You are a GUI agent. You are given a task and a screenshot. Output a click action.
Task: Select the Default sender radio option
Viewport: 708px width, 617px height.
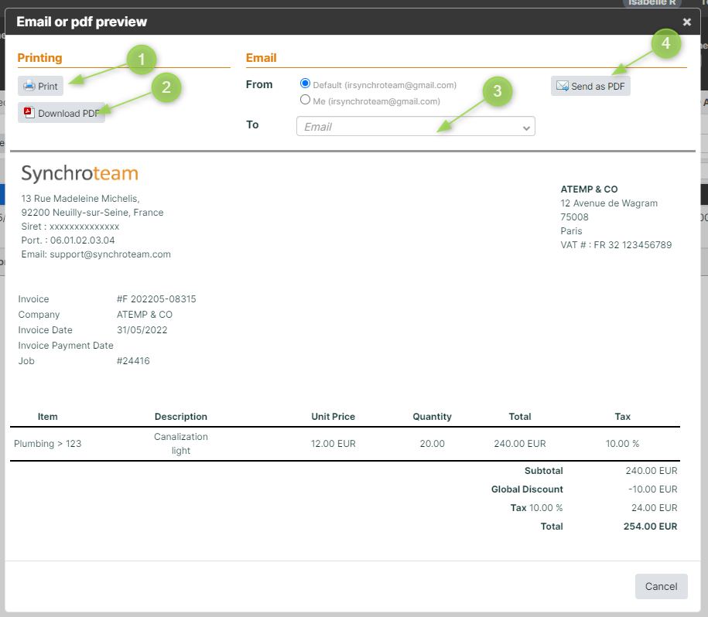pos(305,84)
